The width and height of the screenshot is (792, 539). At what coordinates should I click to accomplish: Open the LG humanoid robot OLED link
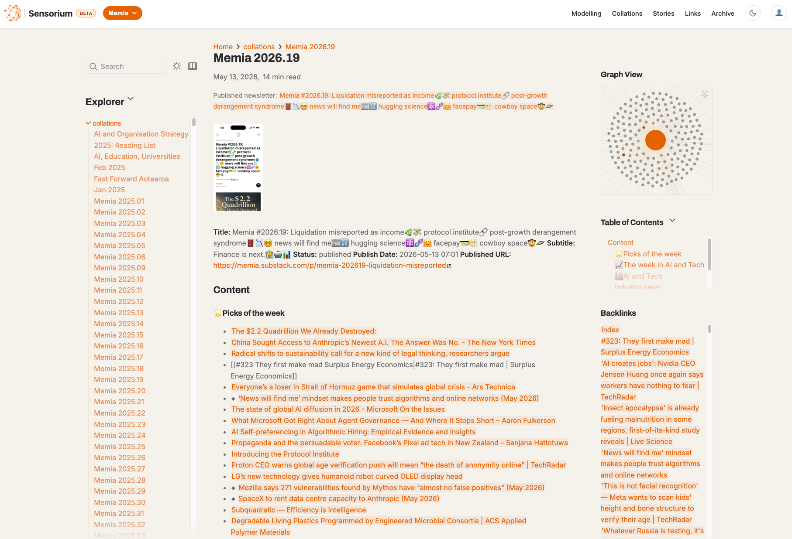[347, 476]
